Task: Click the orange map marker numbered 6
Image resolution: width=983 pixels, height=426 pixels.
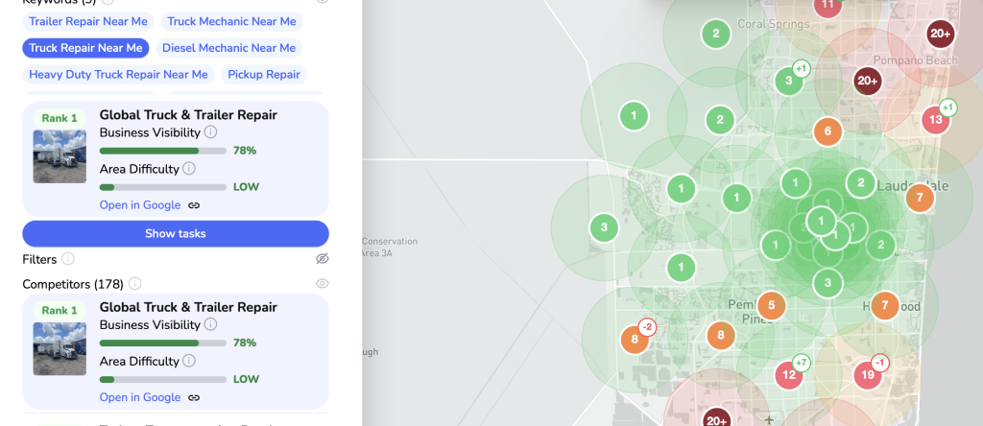Action: pos(827,132)
